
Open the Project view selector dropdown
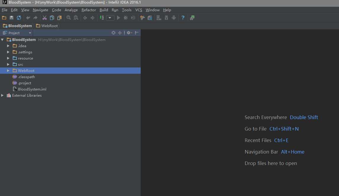17,33
